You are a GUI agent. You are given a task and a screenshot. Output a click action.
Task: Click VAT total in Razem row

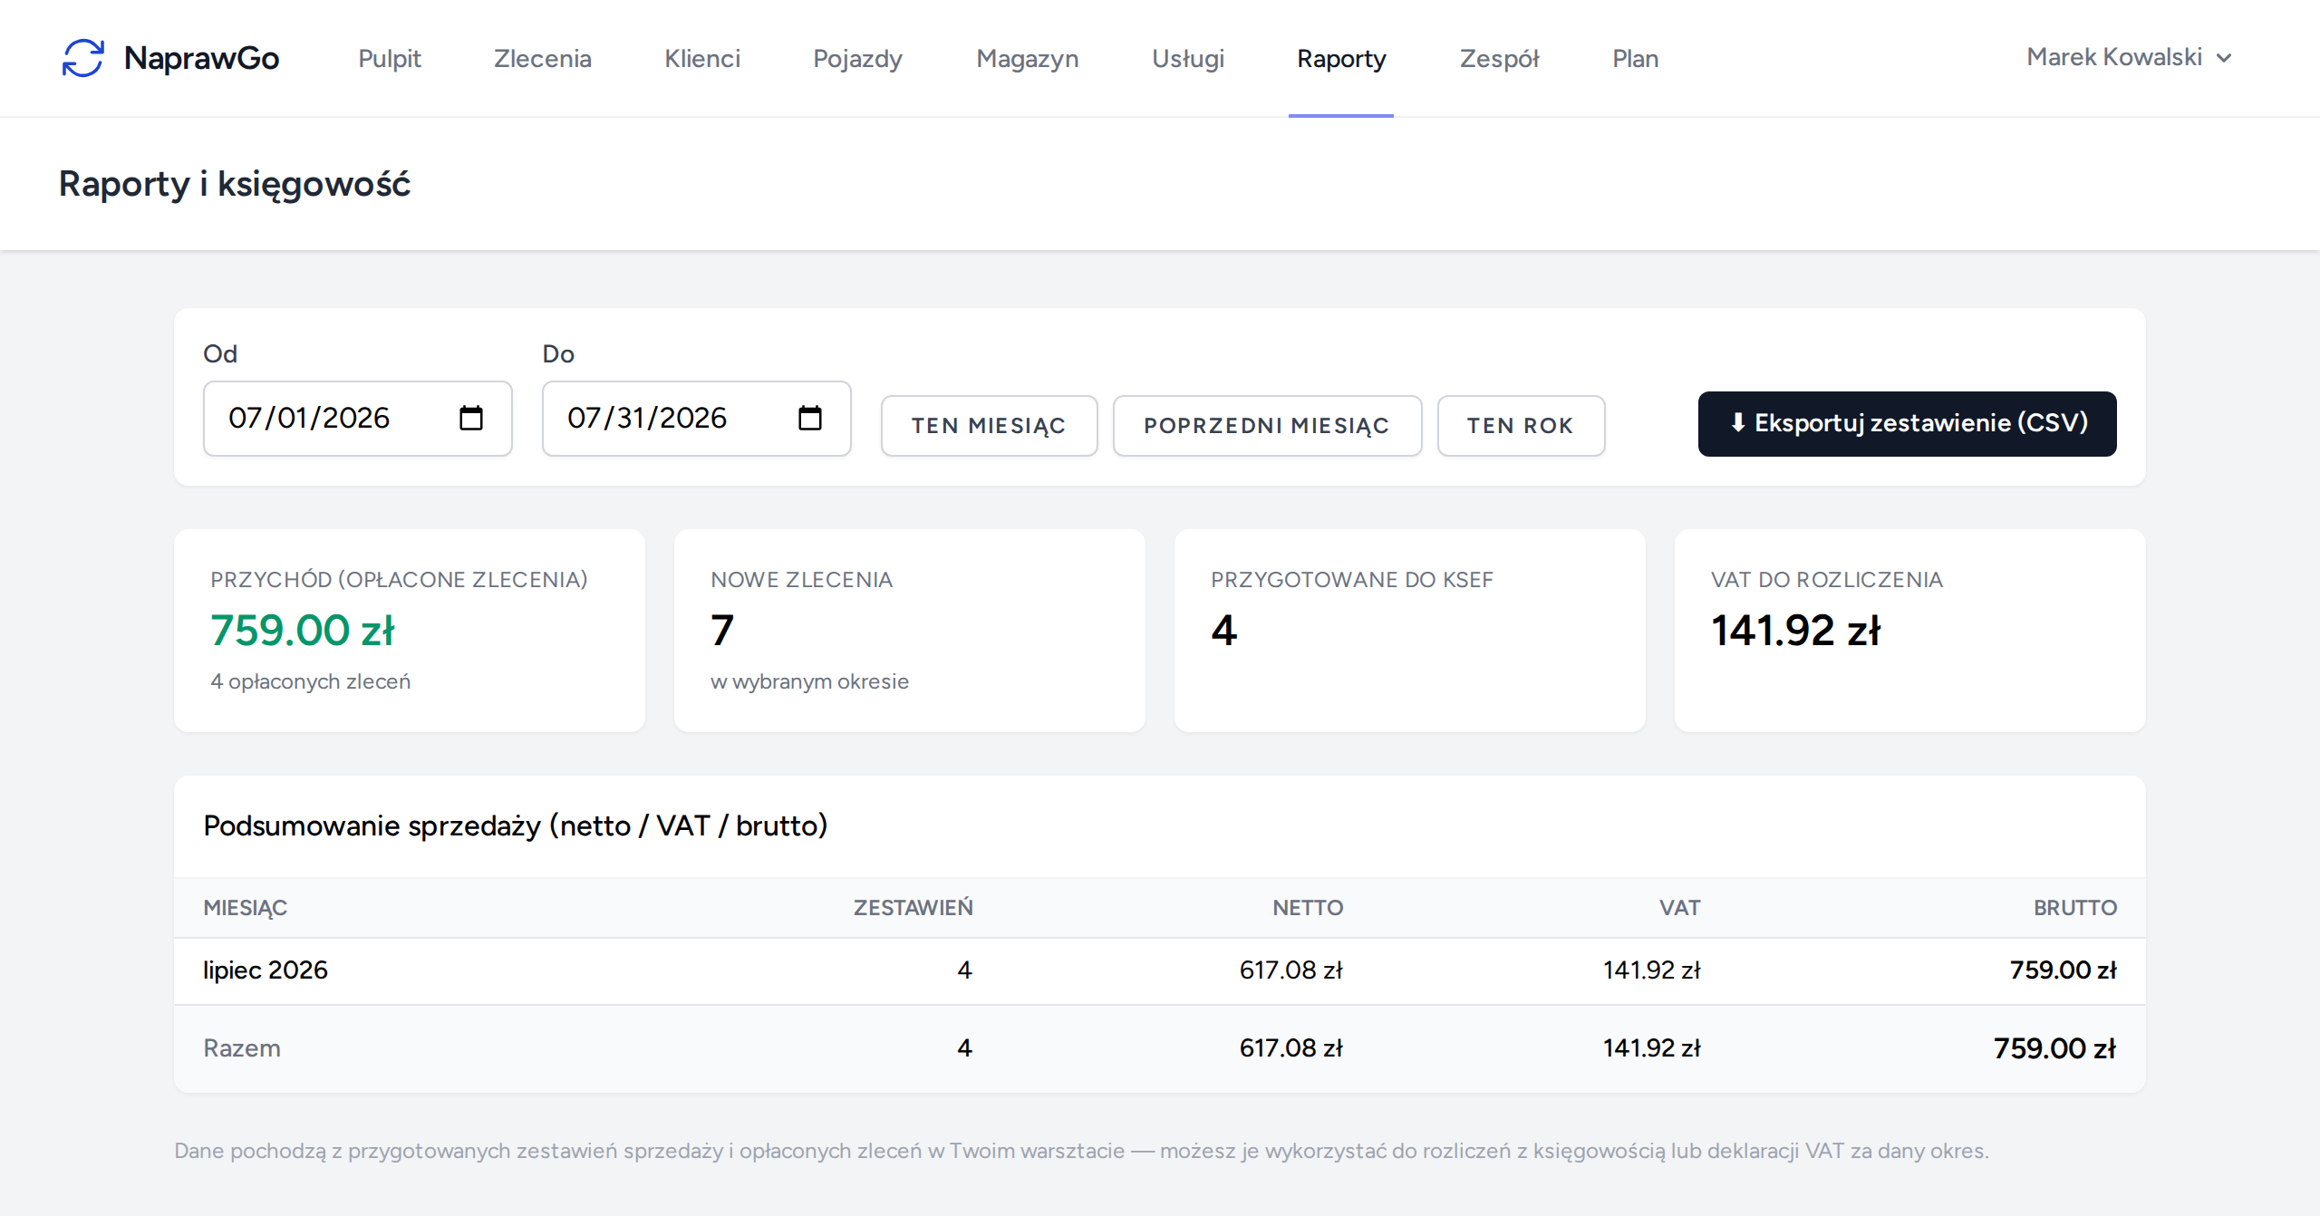[1651, 1048]
